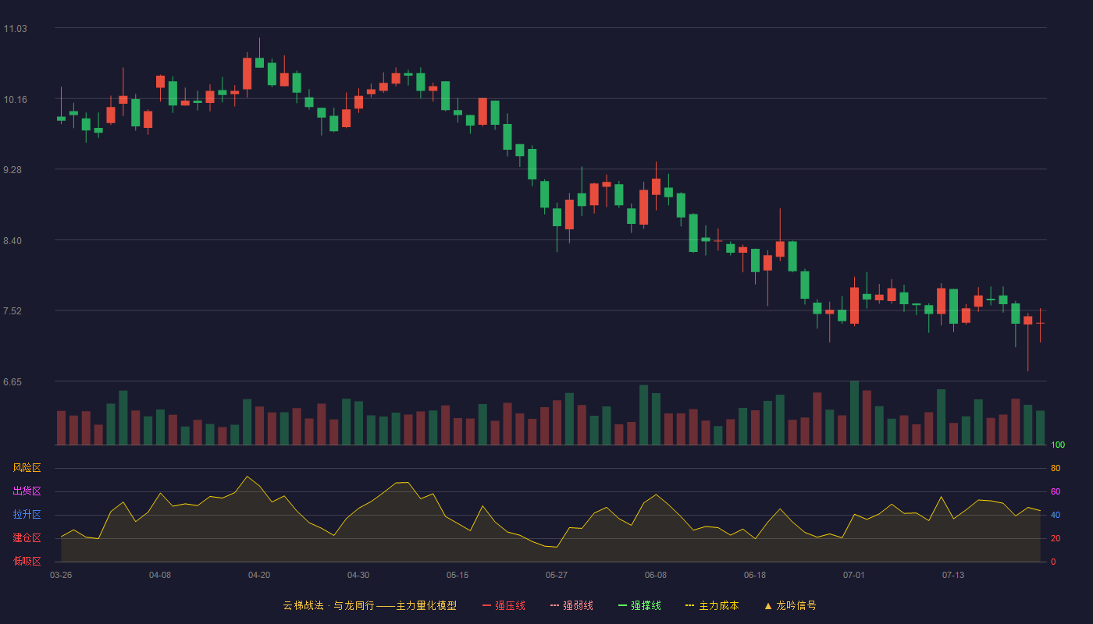Click the 出货区 zone label
The image size is (1093, 624).
pos(27,491)
